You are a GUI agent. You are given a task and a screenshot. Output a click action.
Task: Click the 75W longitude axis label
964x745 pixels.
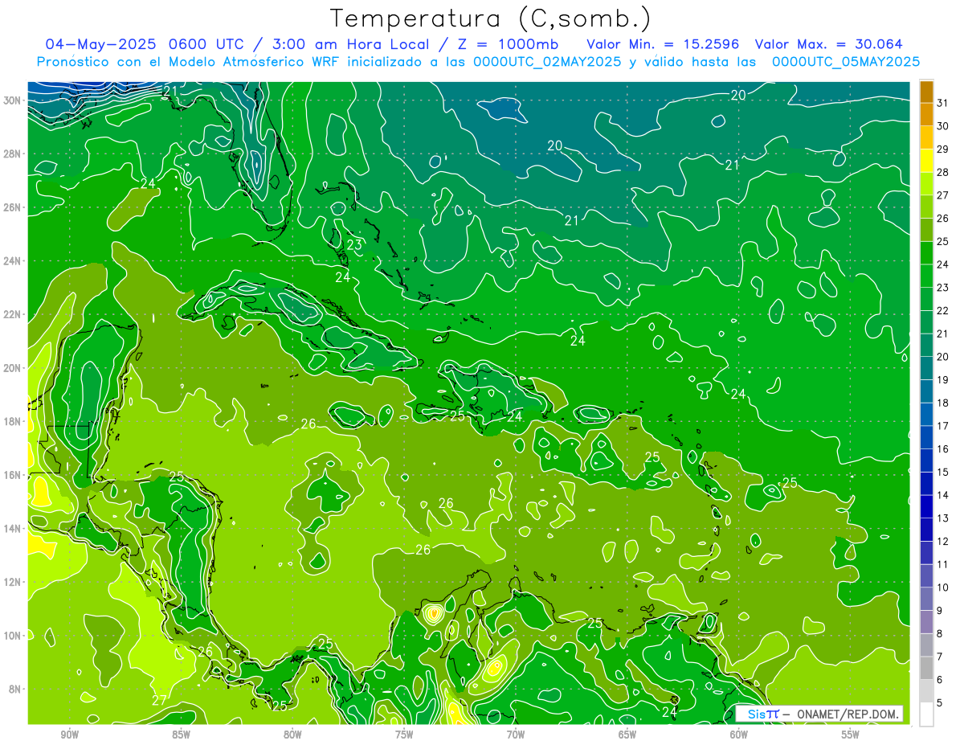(404, 735)
